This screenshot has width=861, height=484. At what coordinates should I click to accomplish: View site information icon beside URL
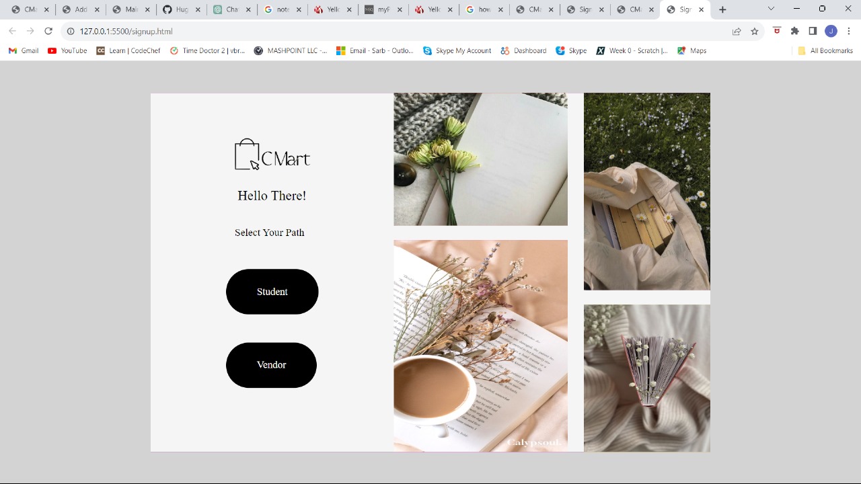click(x=70, y=31)
